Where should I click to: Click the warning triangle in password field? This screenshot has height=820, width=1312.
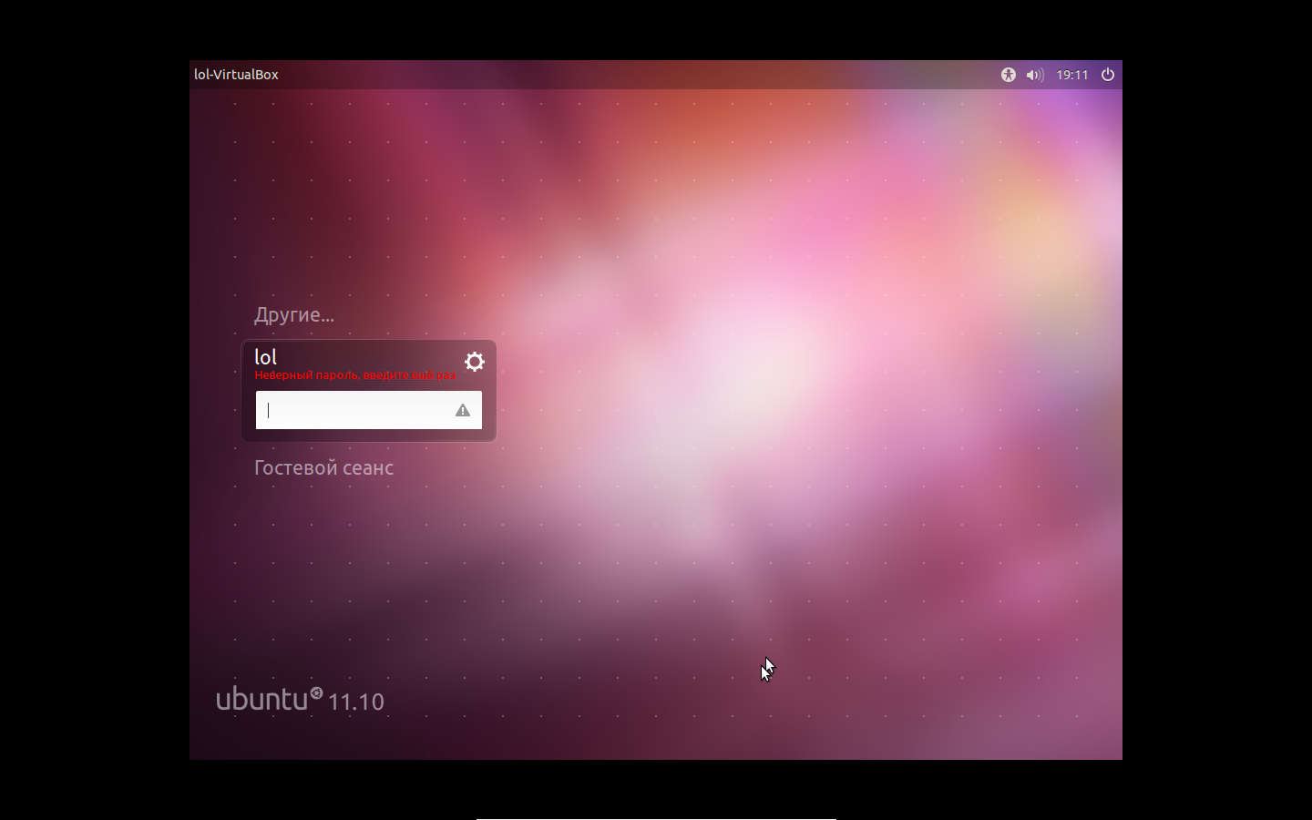(463, 410)
